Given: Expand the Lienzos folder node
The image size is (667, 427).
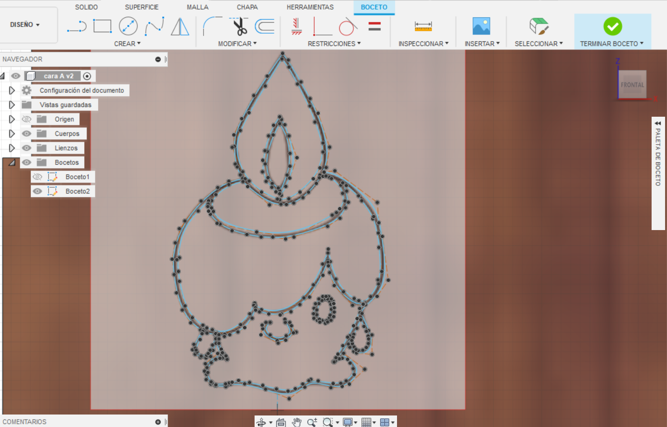Looking at the screenshot, I should coord(12,148).
